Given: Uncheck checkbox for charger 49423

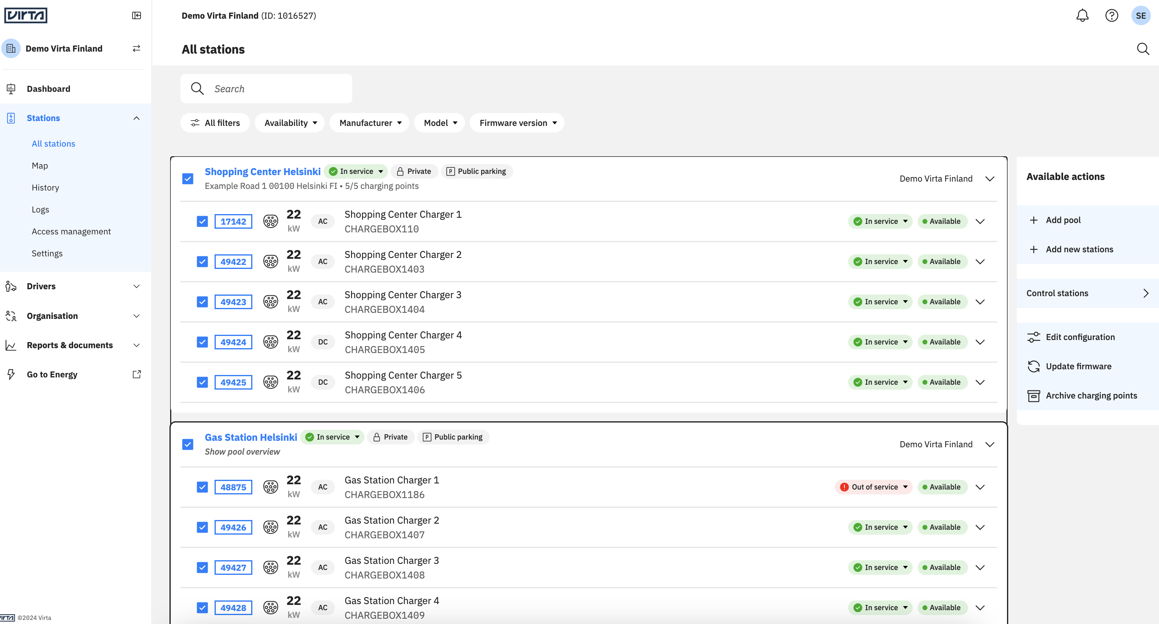Looking at the screenshot, I should click(x=202, y=302).
